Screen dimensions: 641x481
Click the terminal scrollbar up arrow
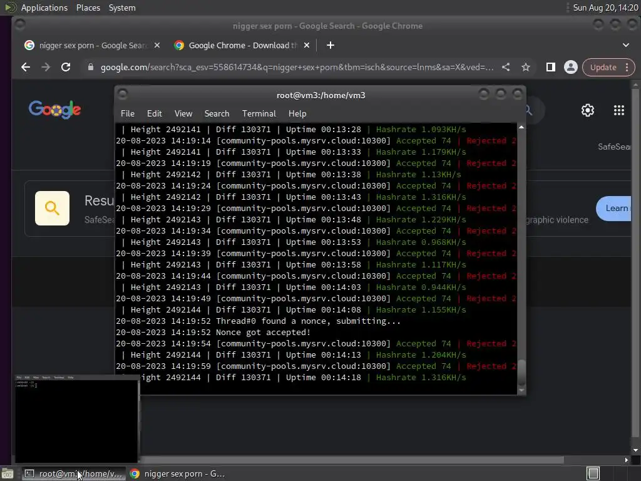[521, 128]
